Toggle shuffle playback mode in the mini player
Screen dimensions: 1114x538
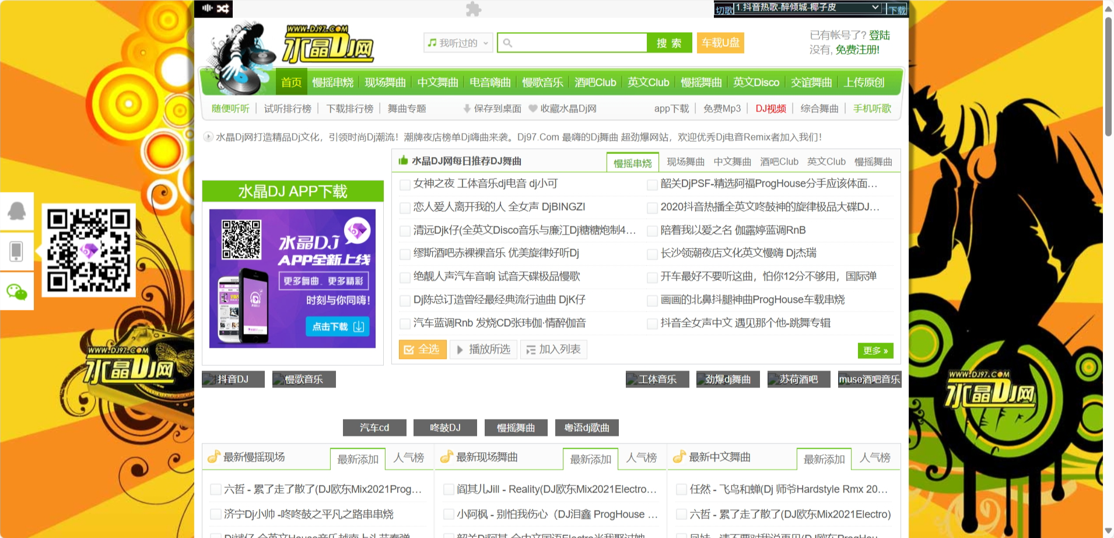223,9
